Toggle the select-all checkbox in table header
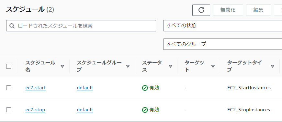Screen dimensions: 282x122 pyautogui.click(x=9, y=66)
